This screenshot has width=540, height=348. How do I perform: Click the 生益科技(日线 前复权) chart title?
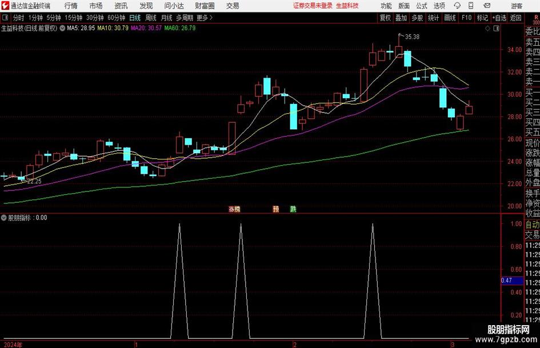29,28
